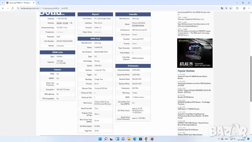
Task: Open the Atlas P6 advertisement image
Action: coord(195,53)
